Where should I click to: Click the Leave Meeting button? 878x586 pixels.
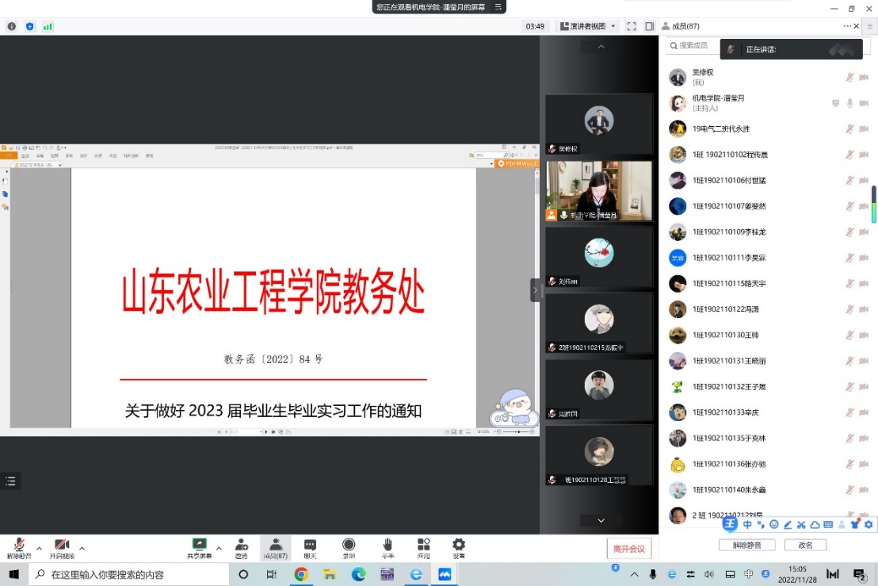629,549
